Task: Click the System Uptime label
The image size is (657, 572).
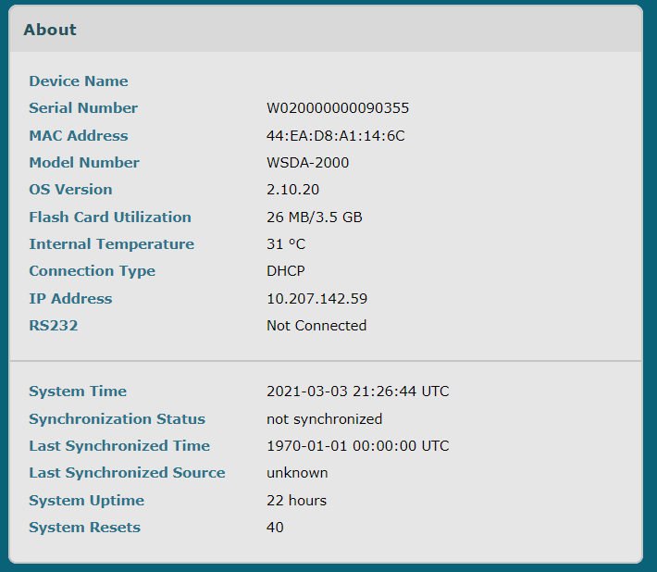Action: coord(86,501)
